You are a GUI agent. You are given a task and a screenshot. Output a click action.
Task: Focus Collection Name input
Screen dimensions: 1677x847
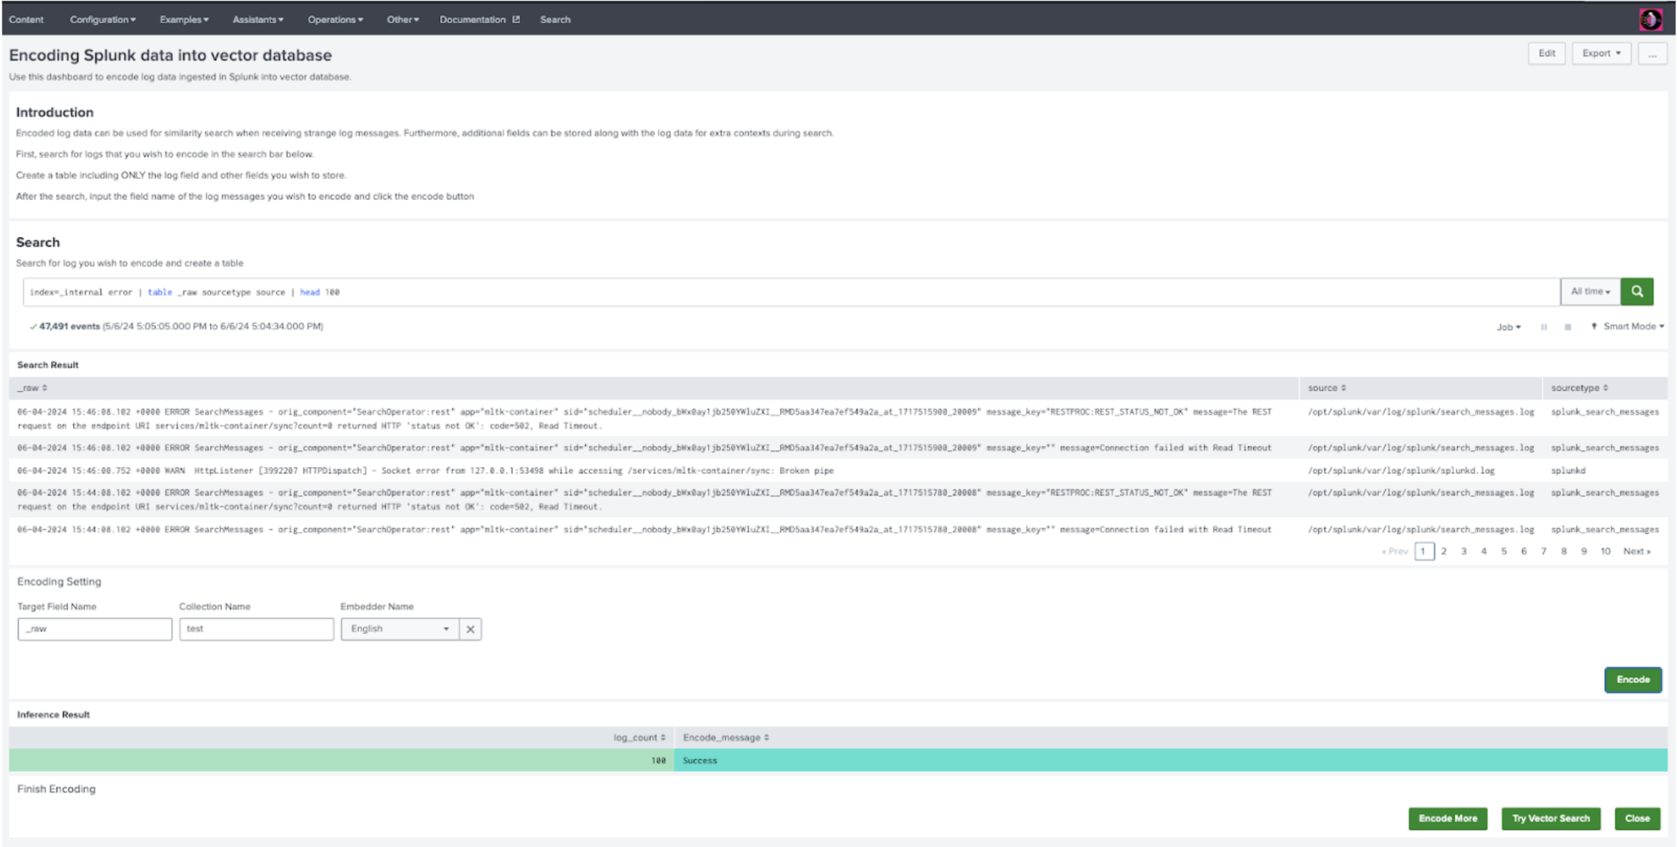256,630
